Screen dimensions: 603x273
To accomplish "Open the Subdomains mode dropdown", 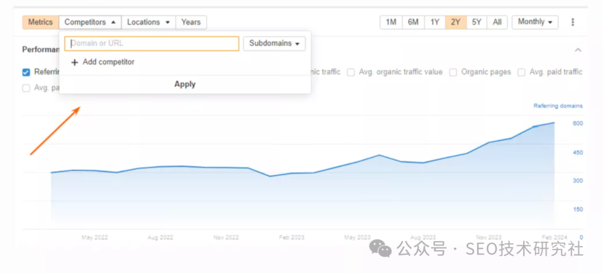I will click(274, 44).
